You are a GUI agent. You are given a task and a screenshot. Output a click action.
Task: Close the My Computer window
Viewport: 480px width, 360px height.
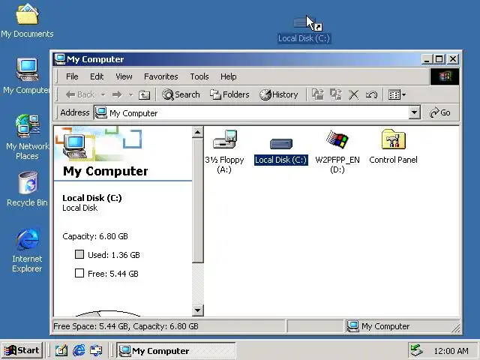pyautogui.click(x=453, y=59)
